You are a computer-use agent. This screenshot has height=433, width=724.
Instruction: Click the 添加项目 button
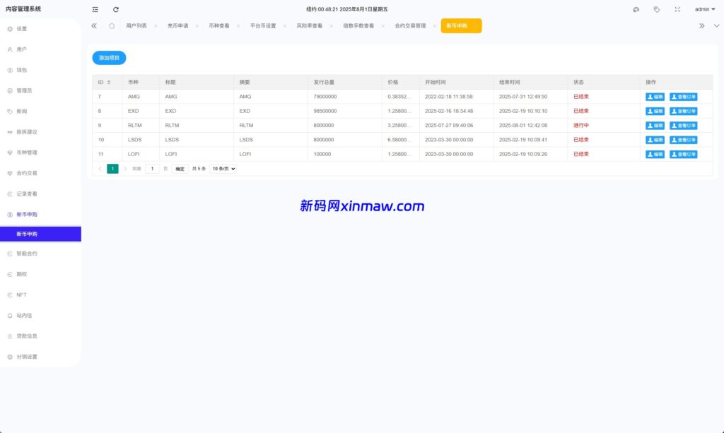point(109,58)
